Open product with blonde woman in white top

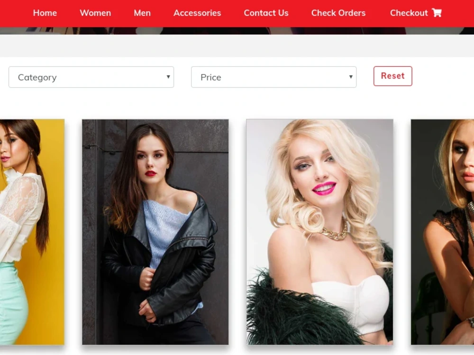(x=320, y=232)
